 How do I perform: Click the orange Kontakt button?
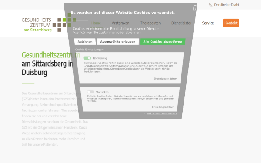231,23
